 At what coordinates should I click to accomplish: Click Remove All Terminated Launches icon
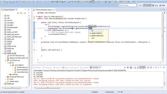[131, 68]
